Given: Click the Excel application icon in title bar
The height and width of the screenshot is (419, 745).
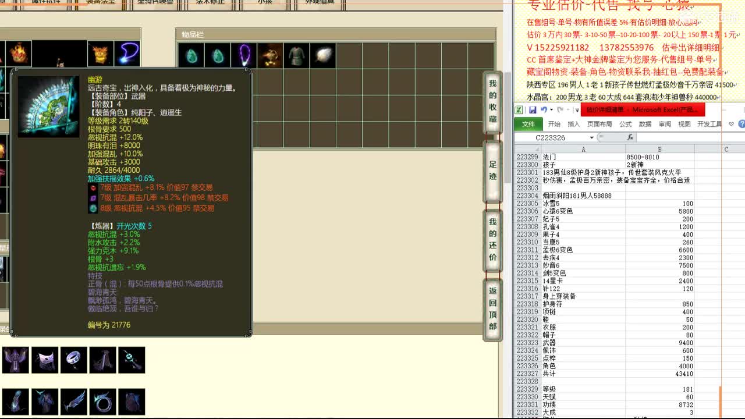Looking at the screenshot, I should coord(519,109).
